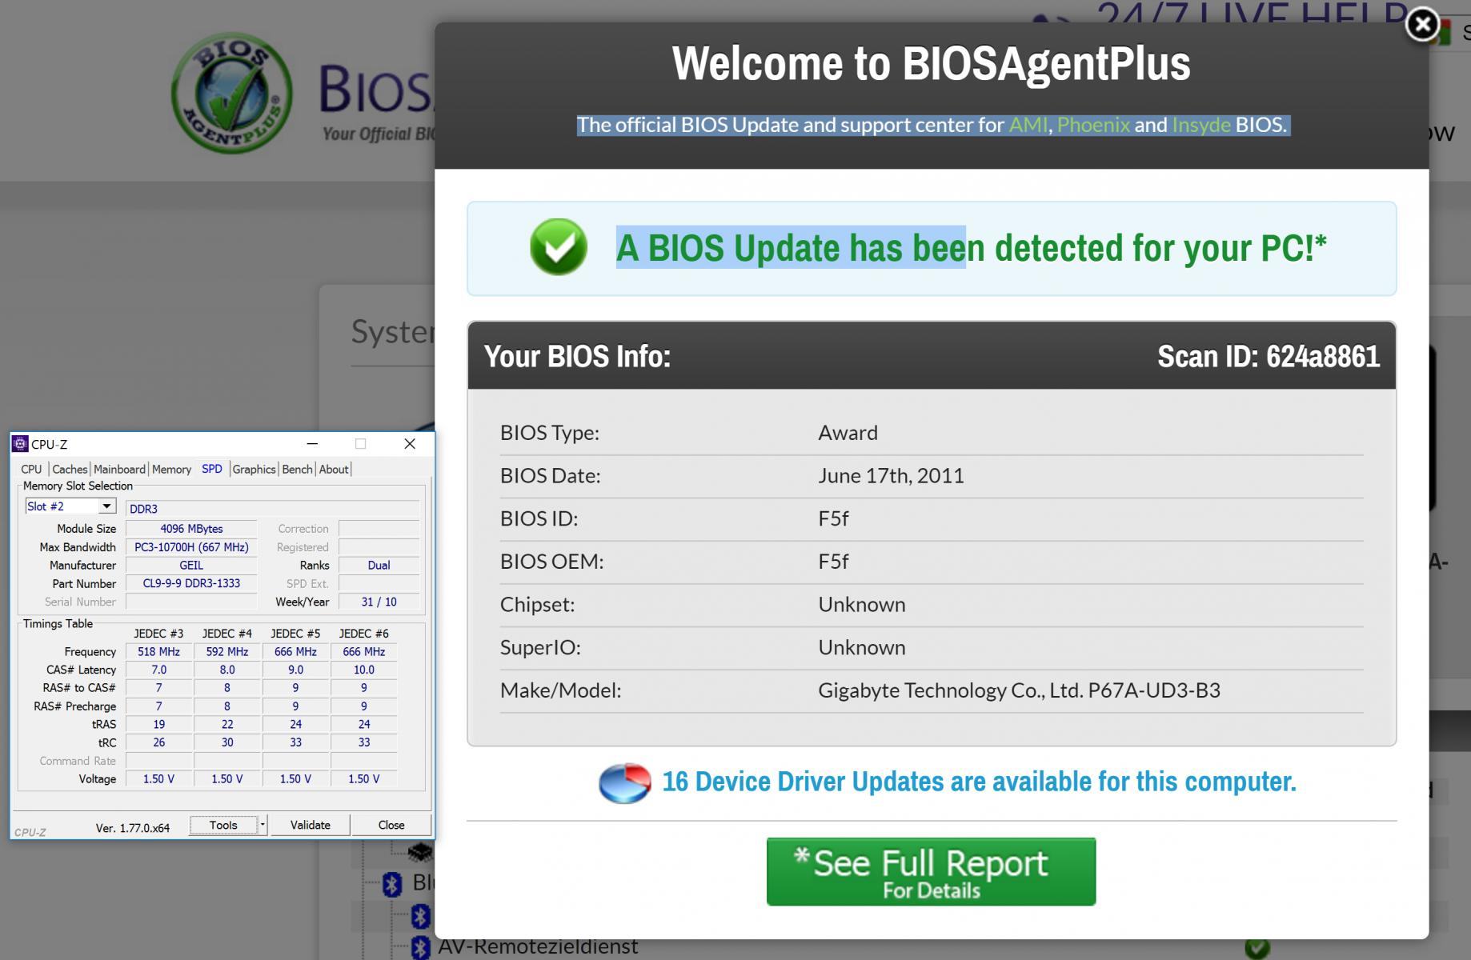Click the DDR3 memory type field

pyautogui.click(x=272, y=509)
